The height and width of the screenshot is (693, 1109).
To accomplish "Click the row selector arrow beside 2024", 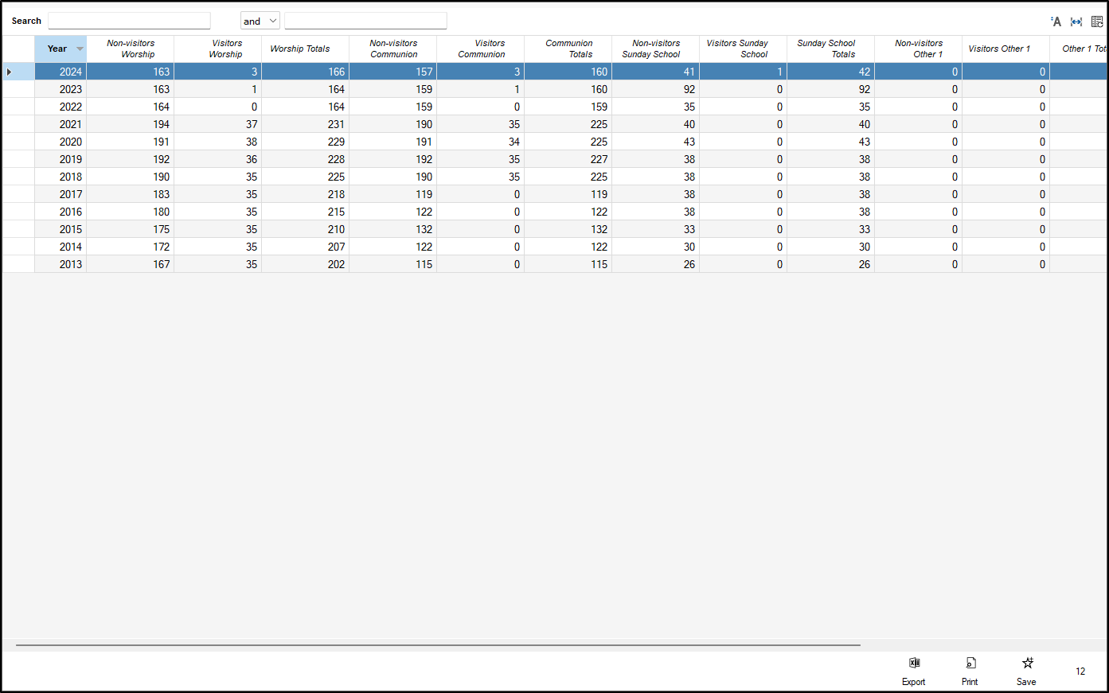I will (x=9, y=71).
